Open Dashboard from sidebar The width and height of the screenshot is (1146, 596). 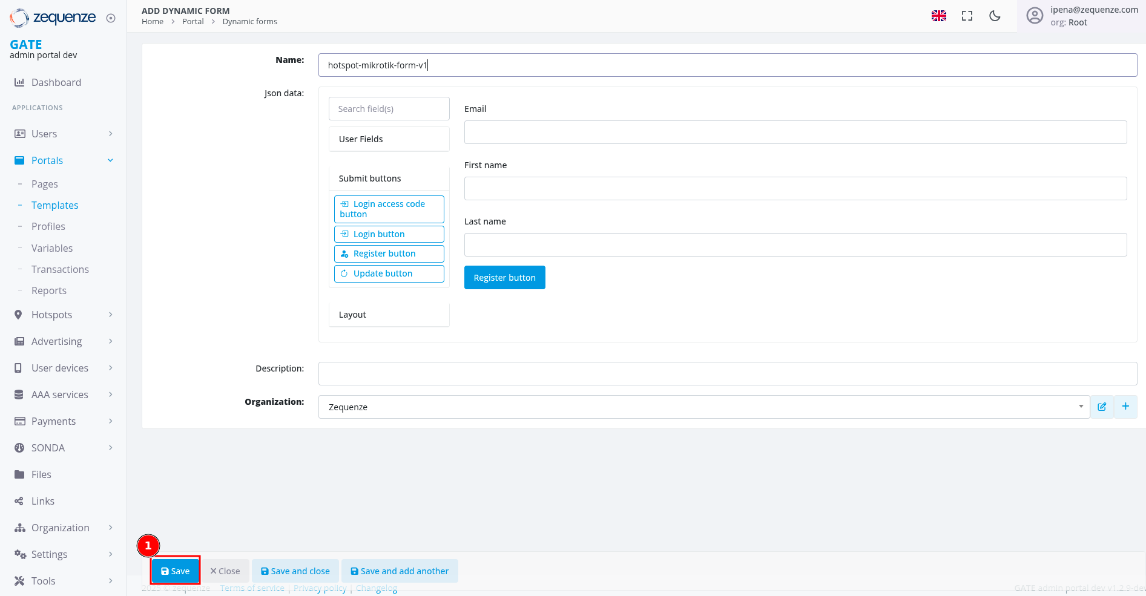tap(56, 82)
